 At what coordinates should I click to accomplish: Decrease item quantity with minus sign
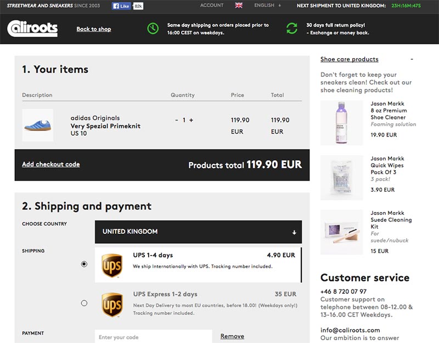pos(177,120)
